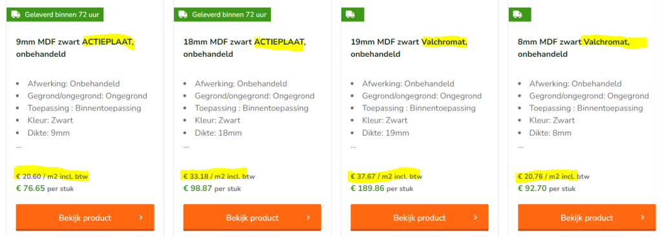Expand ellipsis under Dikte: 9mm specs

pyautogui.click(x=19, y=147)
